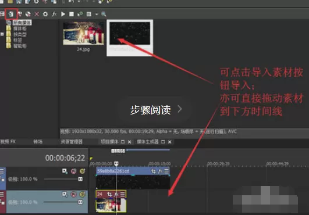The width and height of the screenshot is (309, 215).
Task: Open the Views dropdown arrow
Action: coord(97,14)
